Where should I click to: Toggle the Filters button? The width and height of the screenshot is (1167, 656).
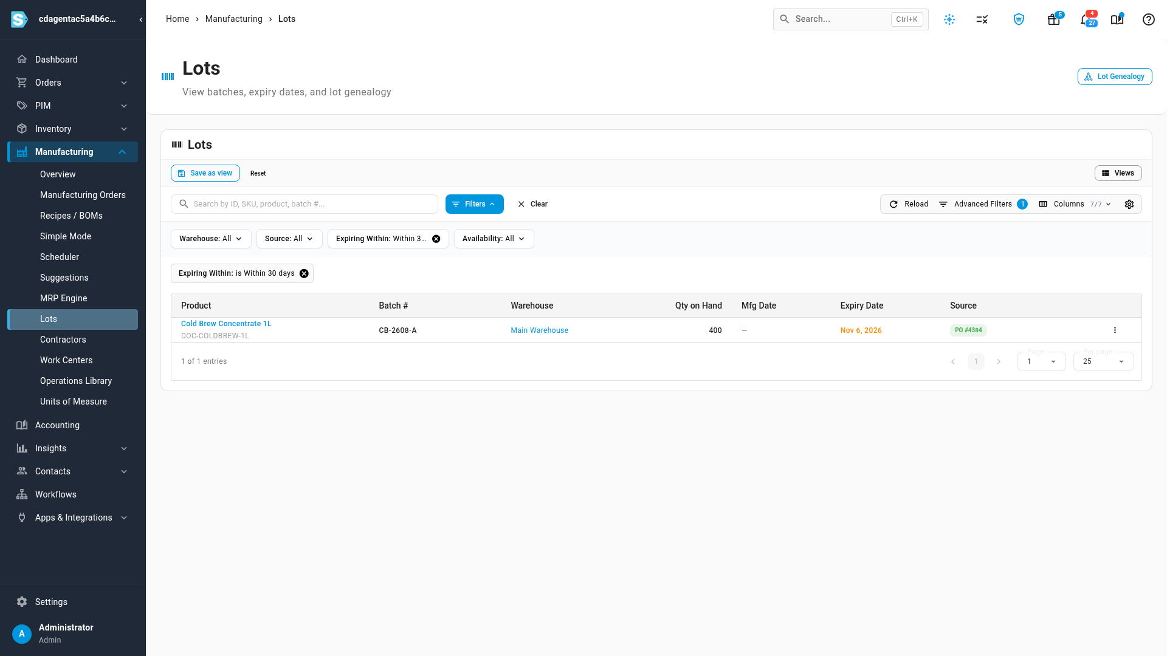tap(475, 204)
